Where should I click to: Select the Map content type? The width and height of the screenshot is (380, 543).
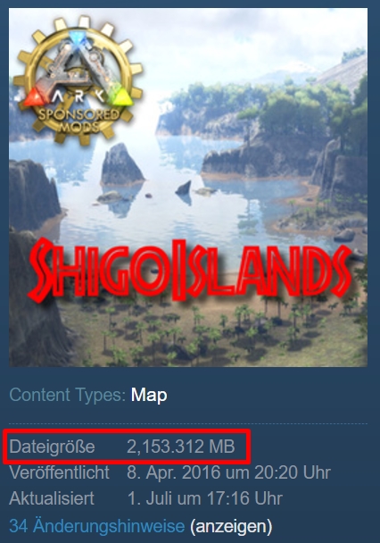coord(149,395)
